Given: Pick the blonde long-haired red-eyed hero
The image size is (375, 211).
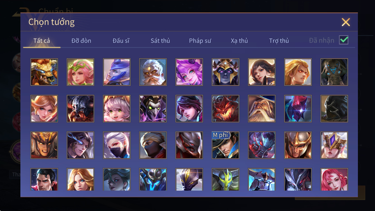Looking at the screenshot, I should 298,72.
